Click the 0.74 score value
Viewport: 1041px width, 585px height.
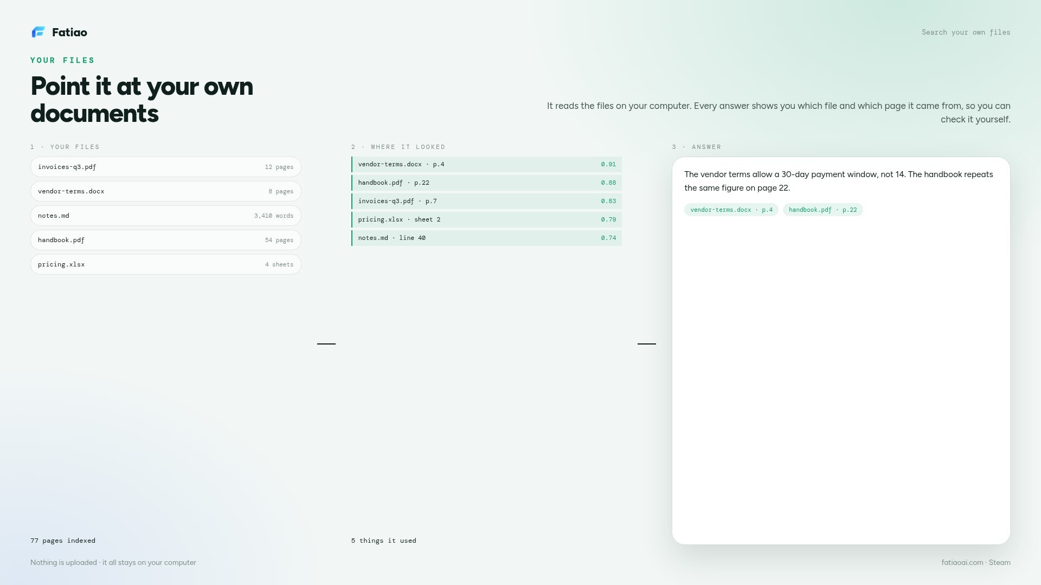tap(608, 238)
